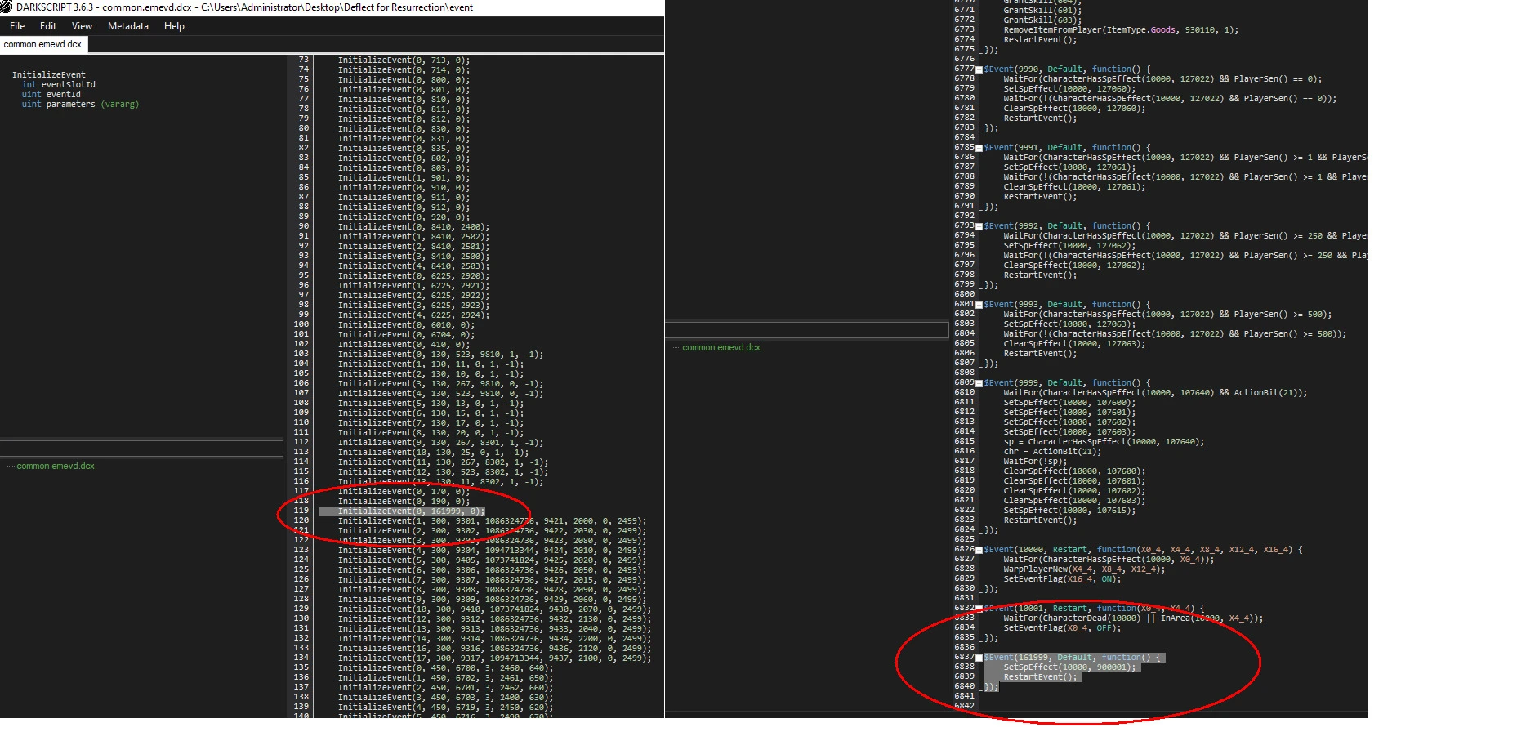Click the InitializeEvent heading in the docs panel
Image resolution: width=1517 pixels, height=750 pixels.
(x=48, y=74)
